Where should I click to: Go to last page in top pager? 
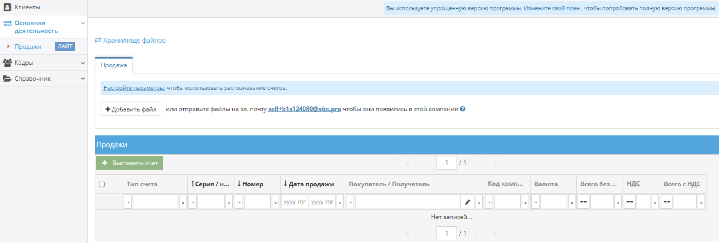[x=496, y=163]
